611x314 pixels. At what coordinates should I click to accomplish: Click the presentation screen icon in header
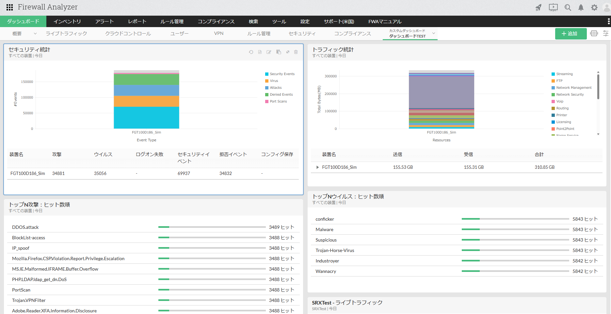click(553, 8)
